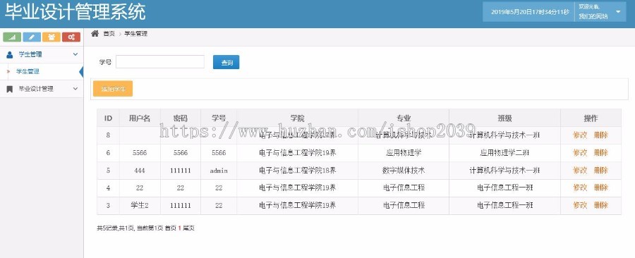The height and width of the screenshot is (258, 635).
Task: Click page number 1 in pagination
Action: (179, 228)
